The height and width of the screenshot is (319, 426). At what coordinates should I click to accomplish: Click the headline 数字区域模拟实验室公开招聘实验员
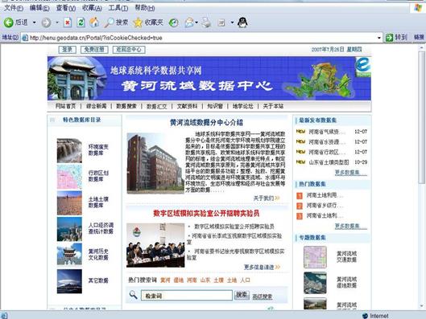click(206, 213)
